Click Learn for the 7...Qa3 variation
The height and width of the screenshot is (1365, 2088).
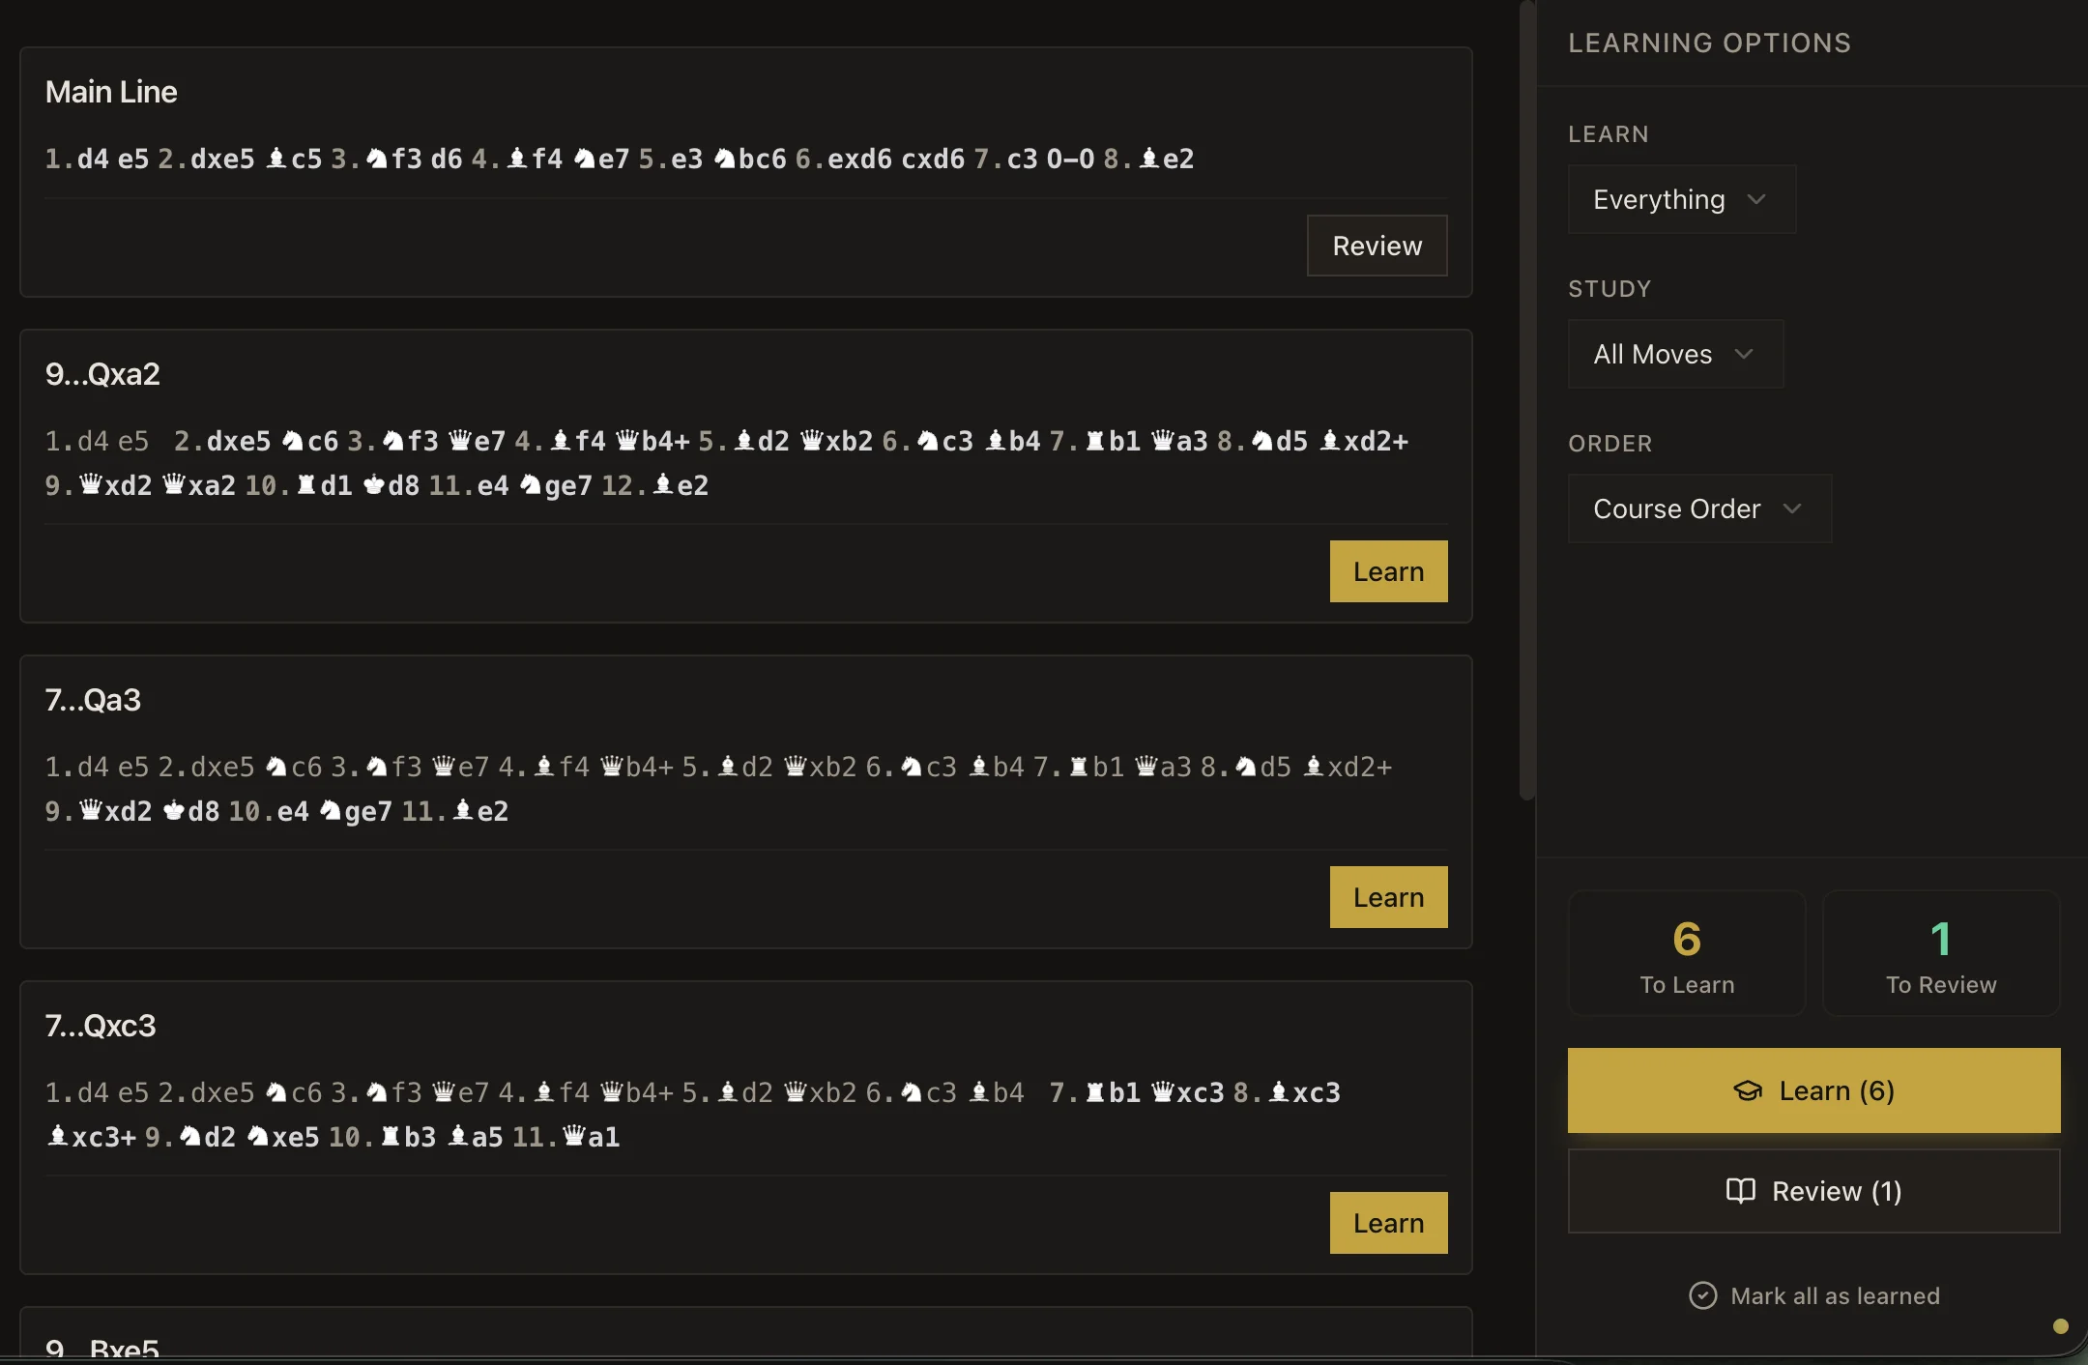click(1388, 896)
